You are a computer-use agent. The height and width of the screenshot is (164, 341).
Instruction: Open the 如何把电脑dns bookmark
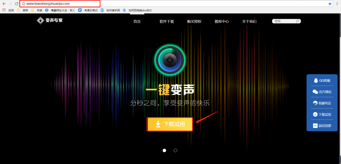point(138,10)
